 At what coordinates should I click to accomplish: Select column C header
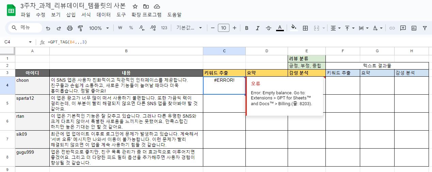click(x=224, y=51)
